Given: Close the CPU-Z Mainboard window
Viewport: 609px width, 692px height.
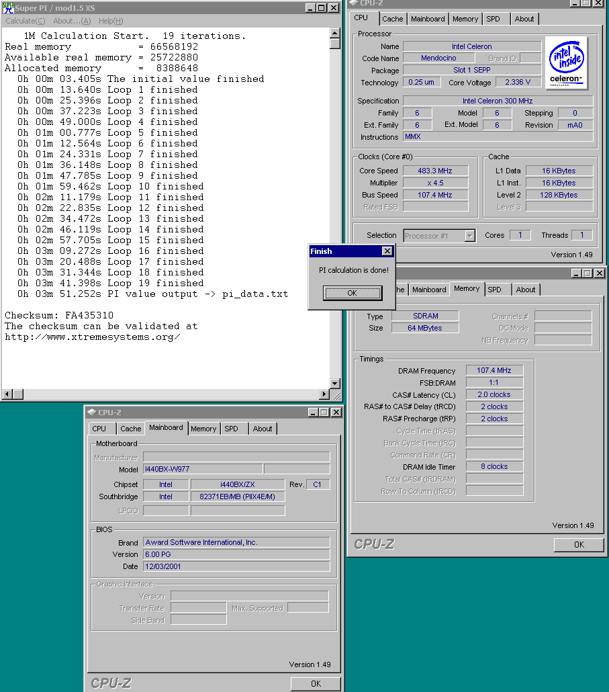Looking at the screenshot, I should [336, 413].
